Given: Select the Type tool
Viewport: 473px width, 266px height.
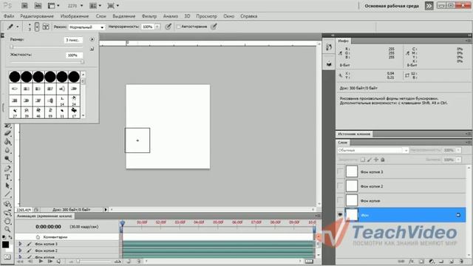Looking at the screenshot, I should click(x=7, y=177).
